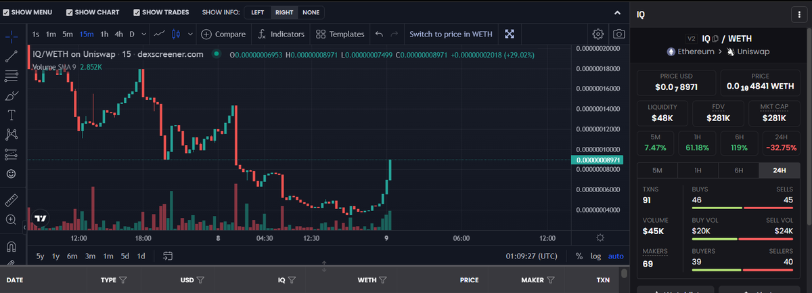This screenshot has width=812, height=293.
Task: Select the text annotation tool
Action: [x=11, y=114]
